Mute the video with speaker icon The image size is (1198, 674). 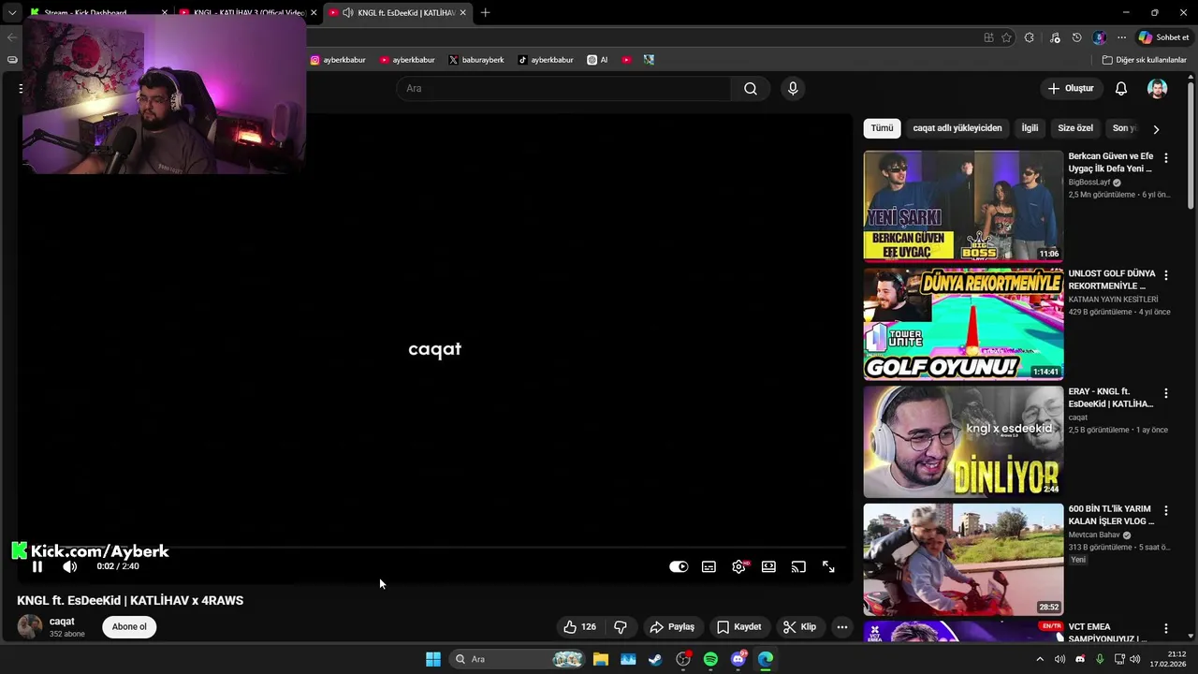click(x=70, y=566)
